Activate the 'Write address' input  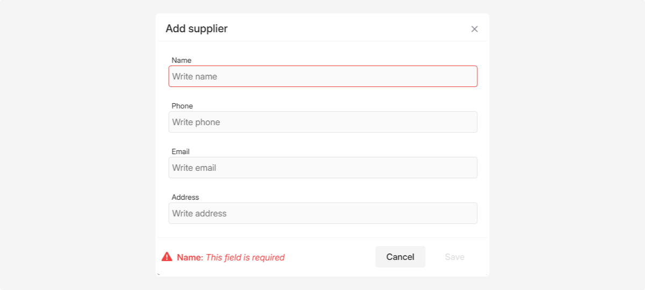point(322,213)
